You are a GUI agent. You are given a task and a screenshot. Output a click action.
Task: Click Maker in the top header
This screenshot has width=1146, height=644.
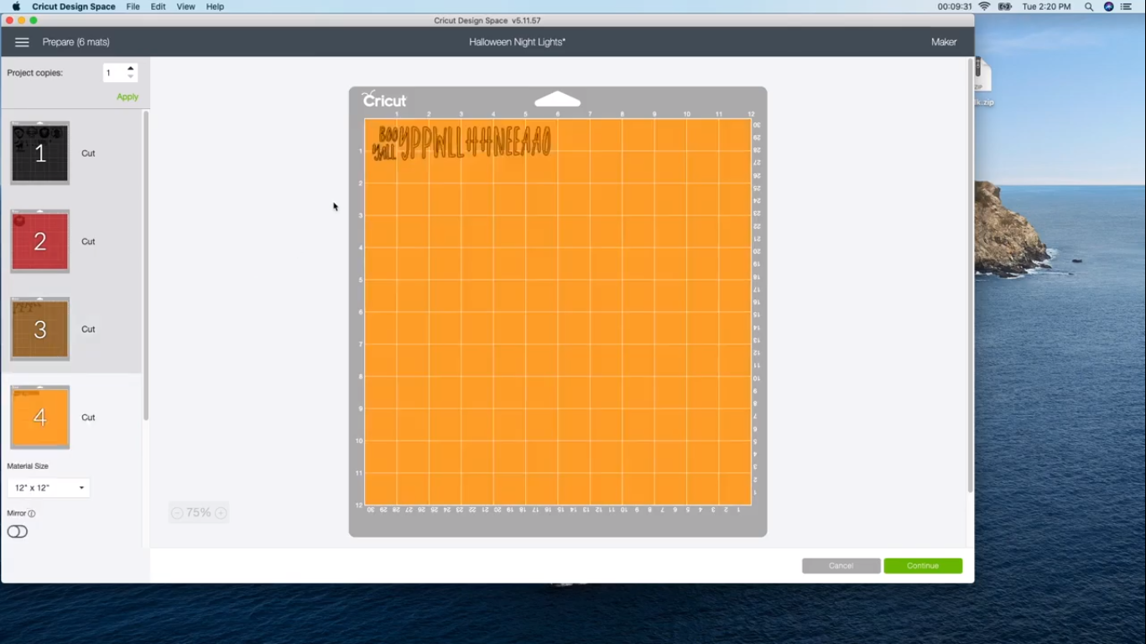(943, 41)
